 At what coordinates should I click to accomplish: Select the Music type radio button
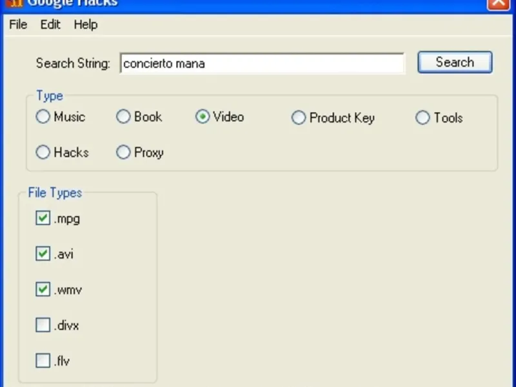pyautogui.click(x=43, y=117)
